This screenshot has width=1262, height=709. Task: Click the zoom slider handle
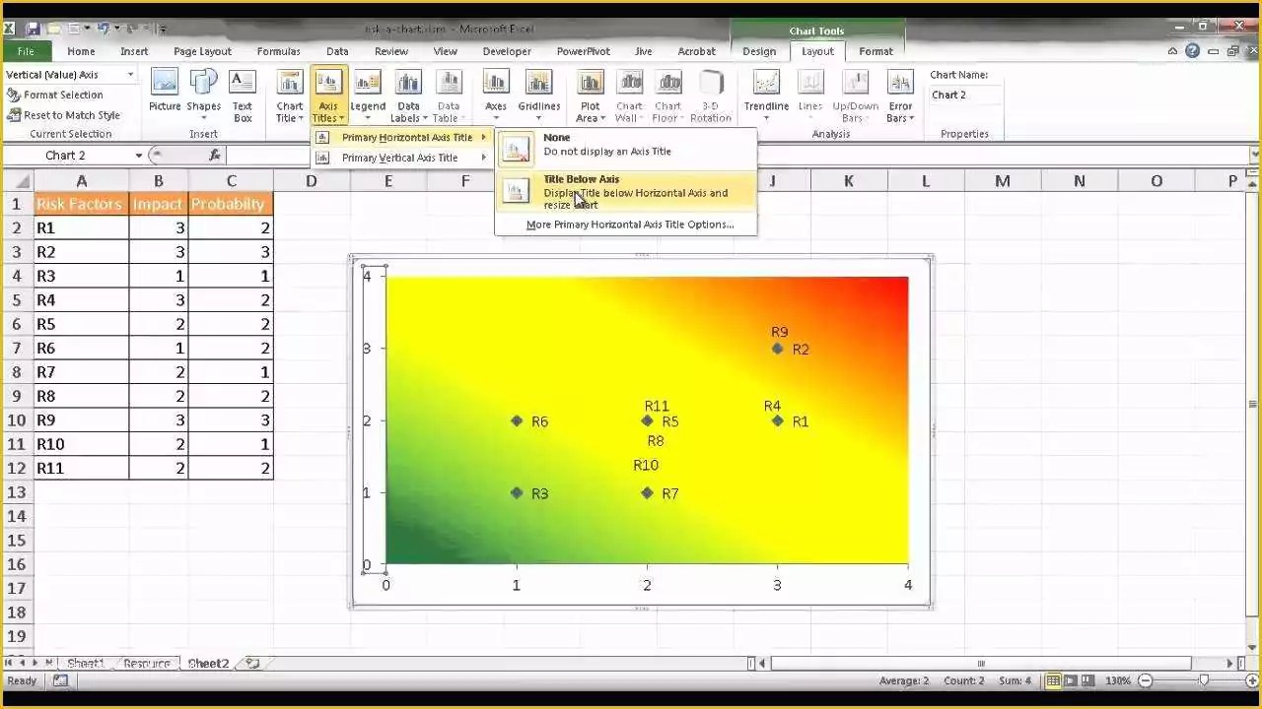point(1204,680)
